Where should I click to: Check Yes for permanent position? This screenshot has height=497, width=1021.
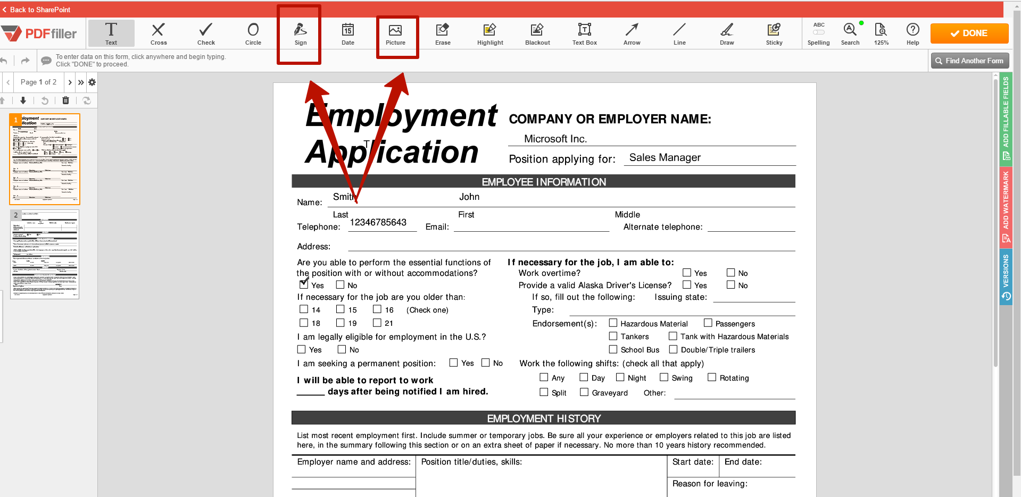pyautogui.click(x=453, y=363)
